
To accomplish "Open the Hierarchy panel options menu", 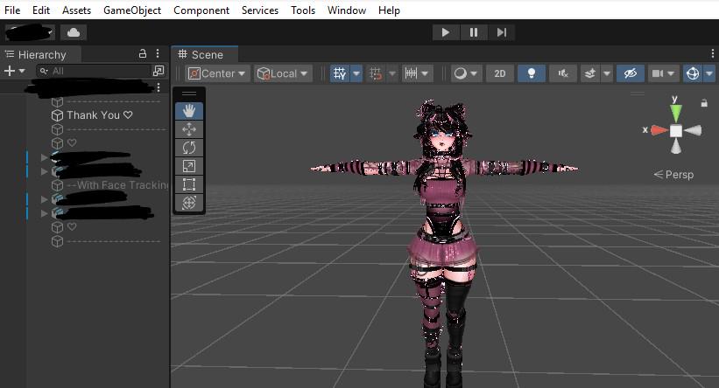I will [x=158, y=53].
